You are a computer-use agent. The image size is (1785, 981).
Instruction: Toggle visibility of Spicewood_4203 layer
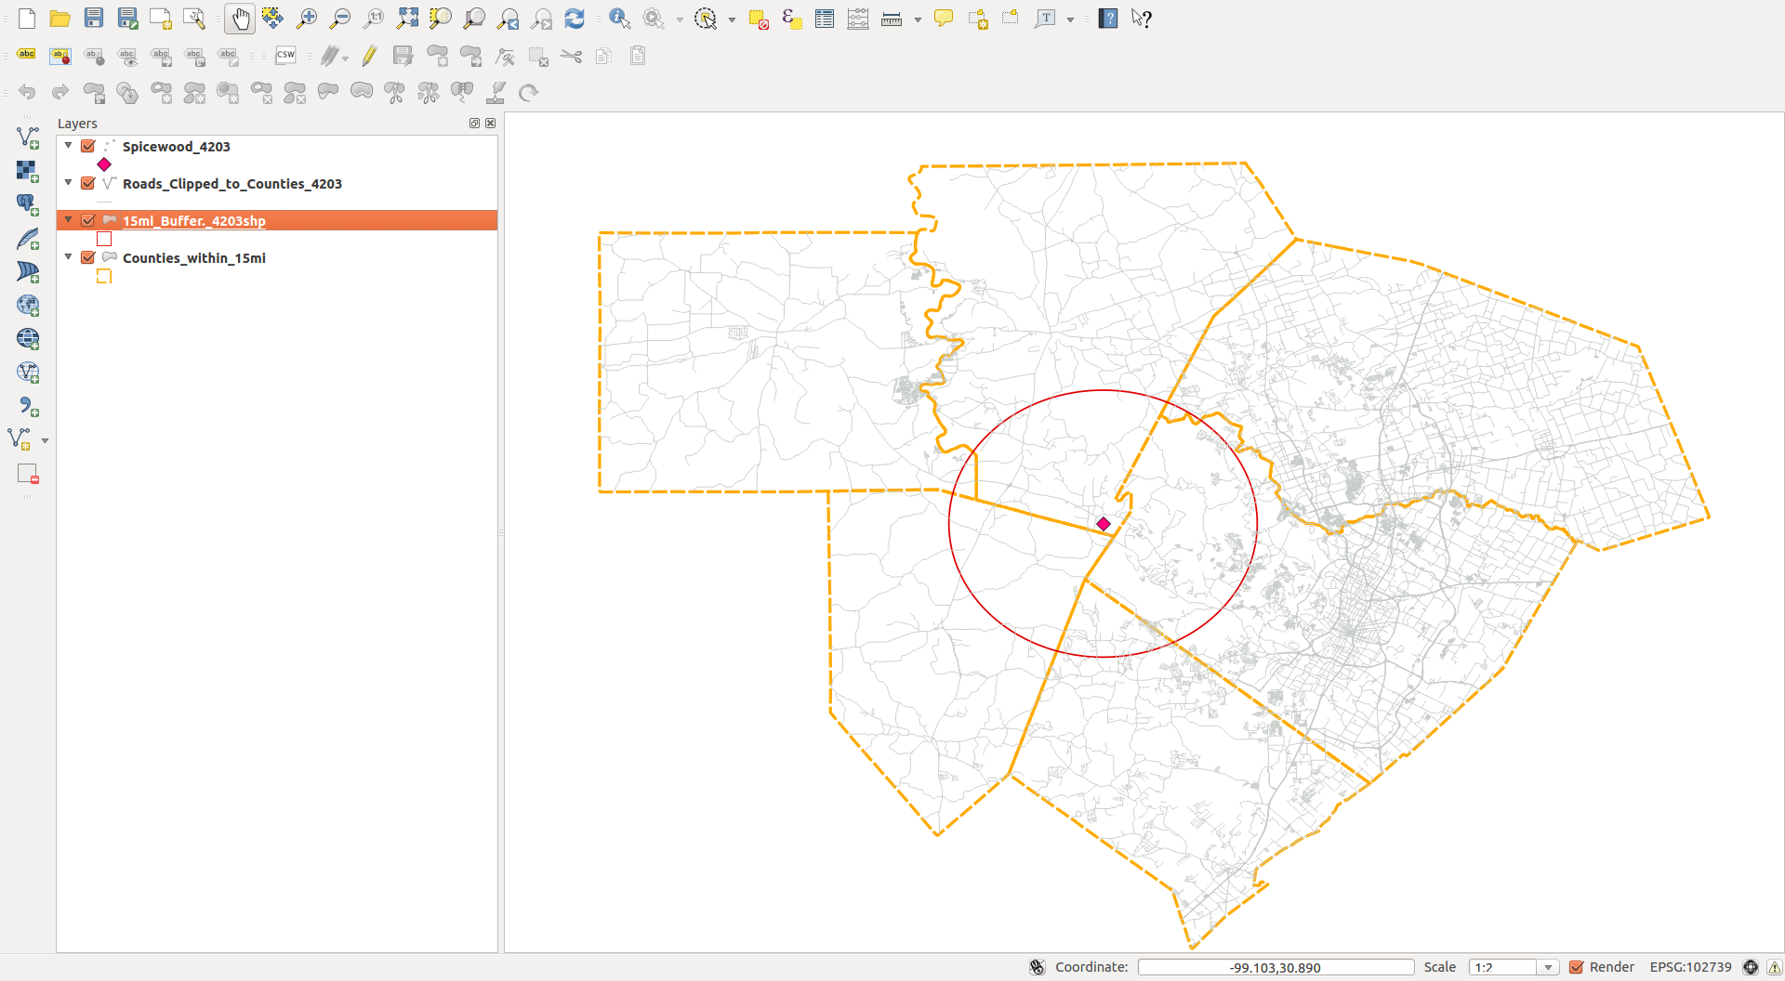click(88, 147)
